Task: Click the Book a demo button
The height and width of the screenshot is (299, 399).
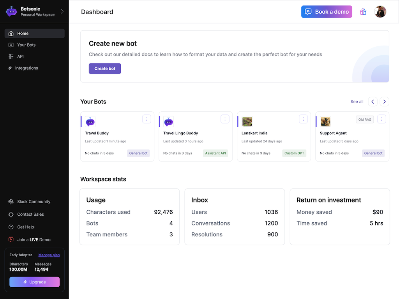Action: [x=327, y=12]
